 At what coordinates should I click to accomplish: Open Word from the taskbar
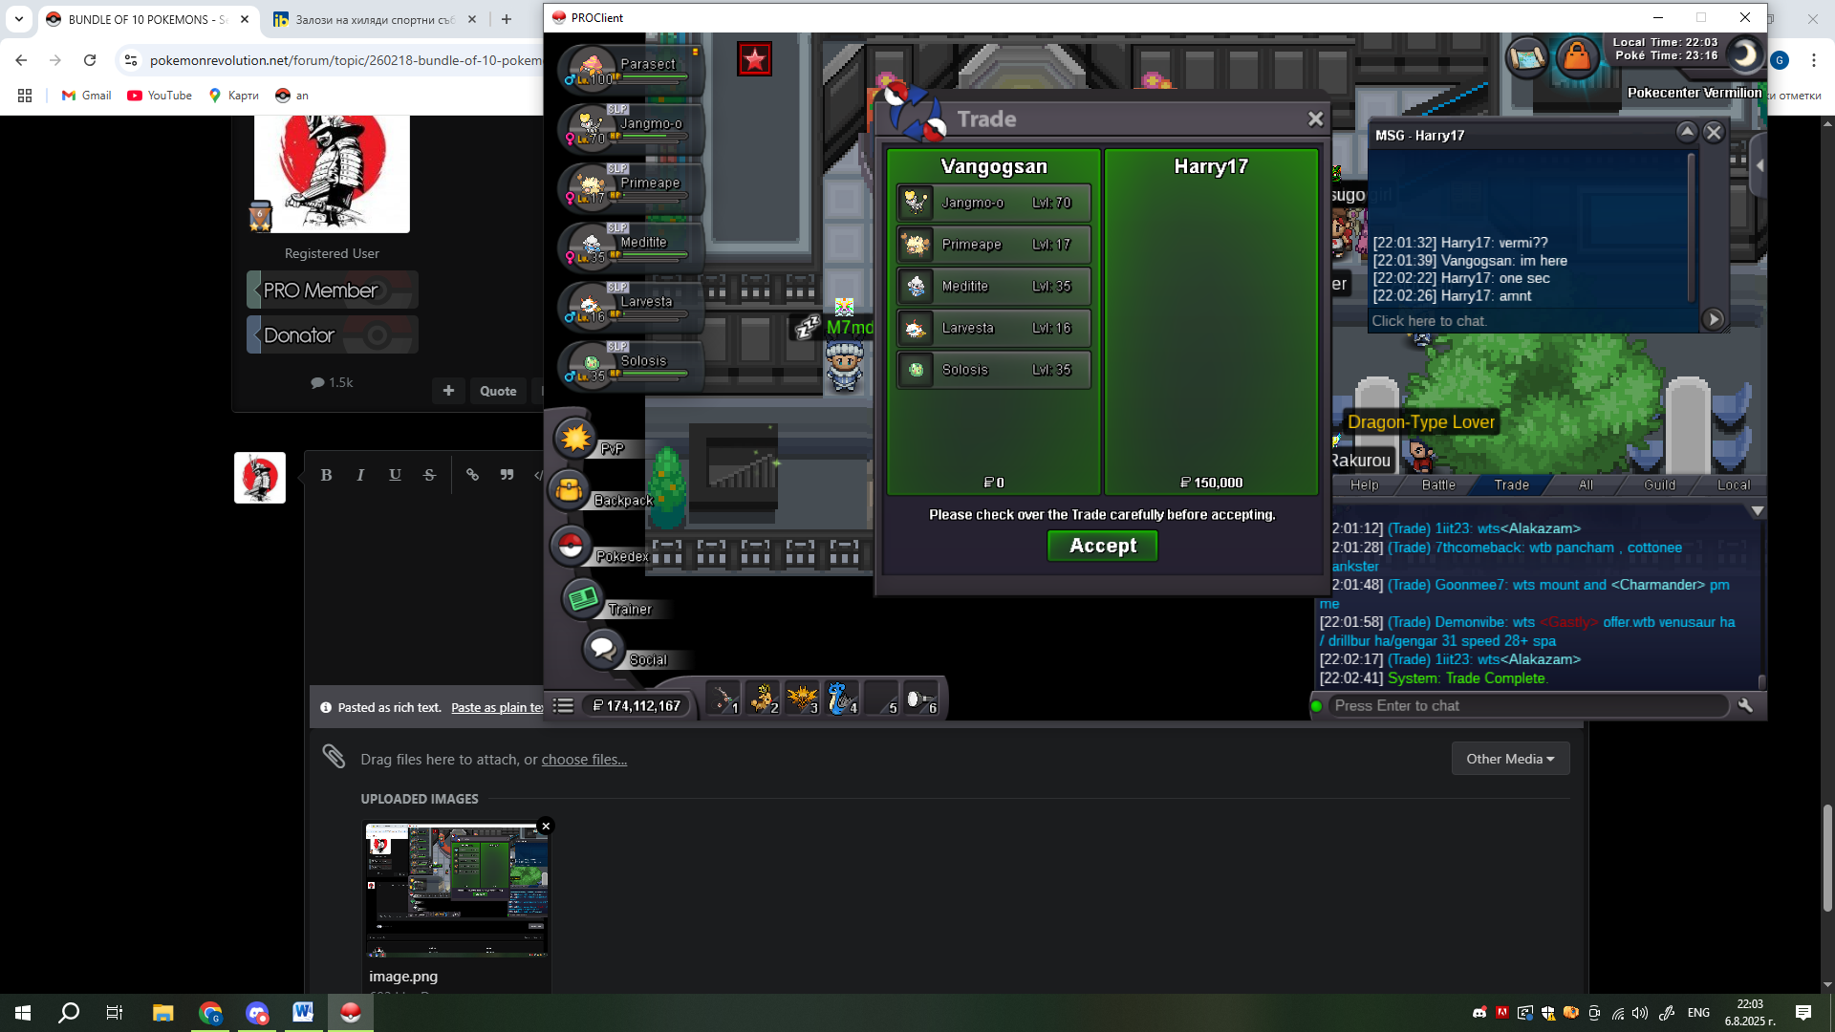303,1013
